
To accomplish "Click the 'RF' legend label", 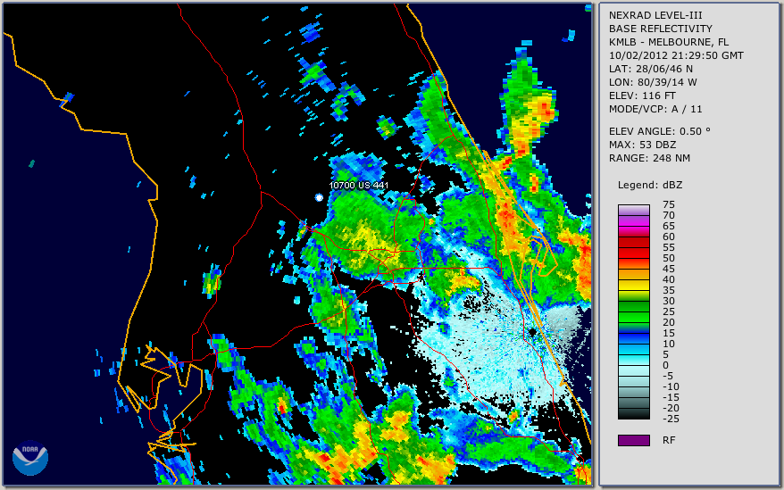I will click(x=669, y=440).
